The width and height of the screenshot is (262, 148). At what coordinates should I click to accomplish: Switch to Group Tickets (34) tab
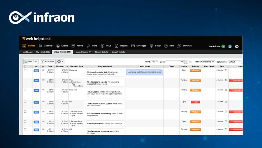[62, 52]
